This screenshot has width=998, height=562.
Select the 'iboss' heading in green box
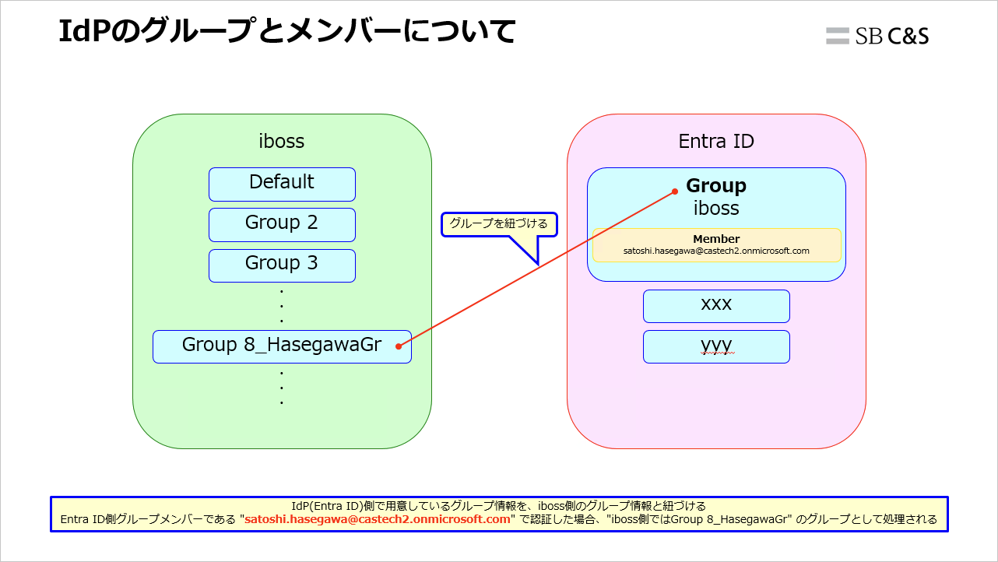(281, 141)
